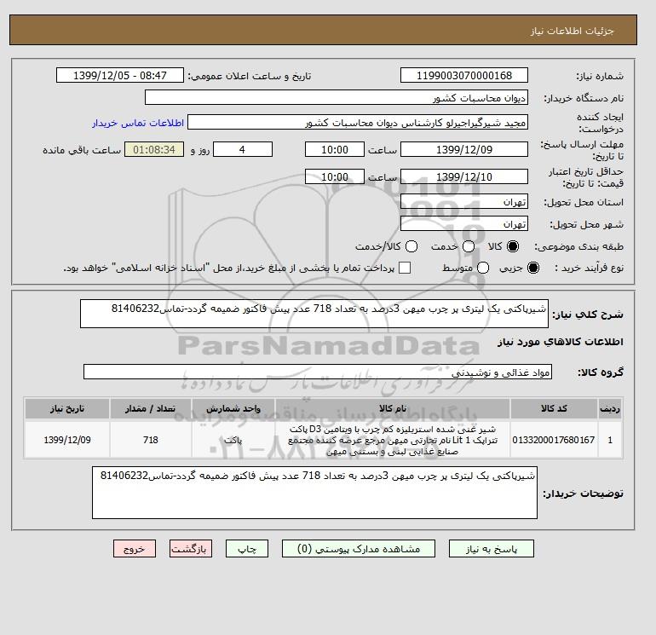Click goods group field مواد غذائی و نوشیدنی
The height and width of the screenshot is (635, 656).
[x=318, y=372]
